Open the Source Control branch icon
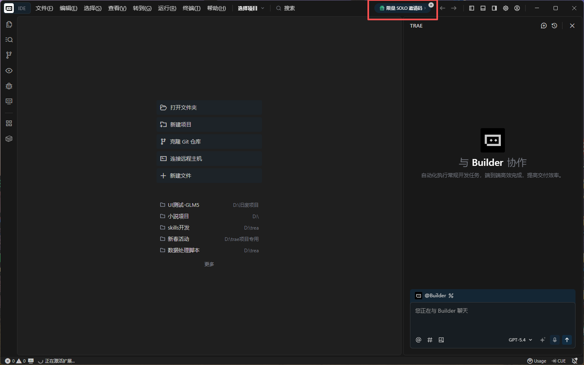Image resolution: width=584 pixels, height=365 pixels. 9,55
